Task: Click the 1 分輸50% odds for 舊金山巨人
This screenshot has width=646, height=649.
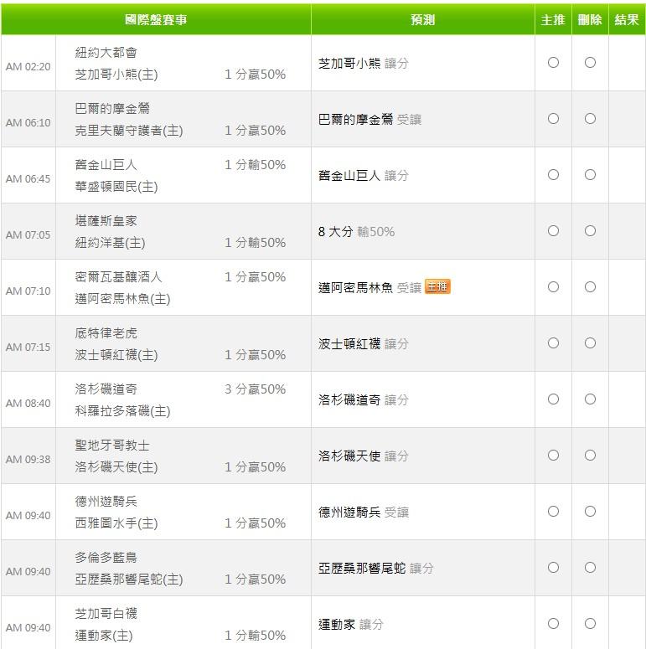Action: [x=255, y=165]
